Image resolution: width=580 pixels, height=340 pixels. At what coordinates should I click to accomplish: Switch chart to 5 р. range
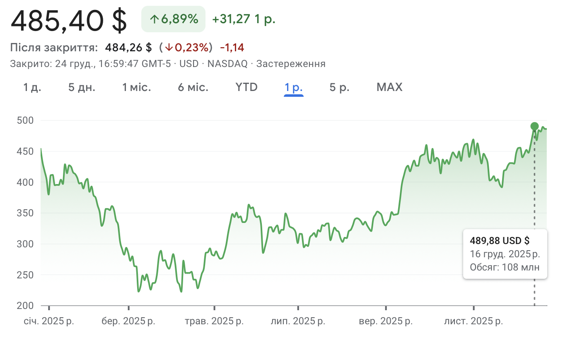(x=339, y=87)
